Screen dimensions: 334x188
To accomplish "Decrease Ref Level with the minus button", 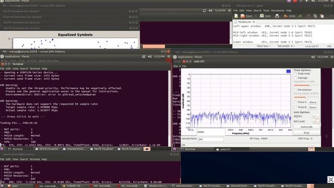I will pyautogui.click(x=317, y=121).
